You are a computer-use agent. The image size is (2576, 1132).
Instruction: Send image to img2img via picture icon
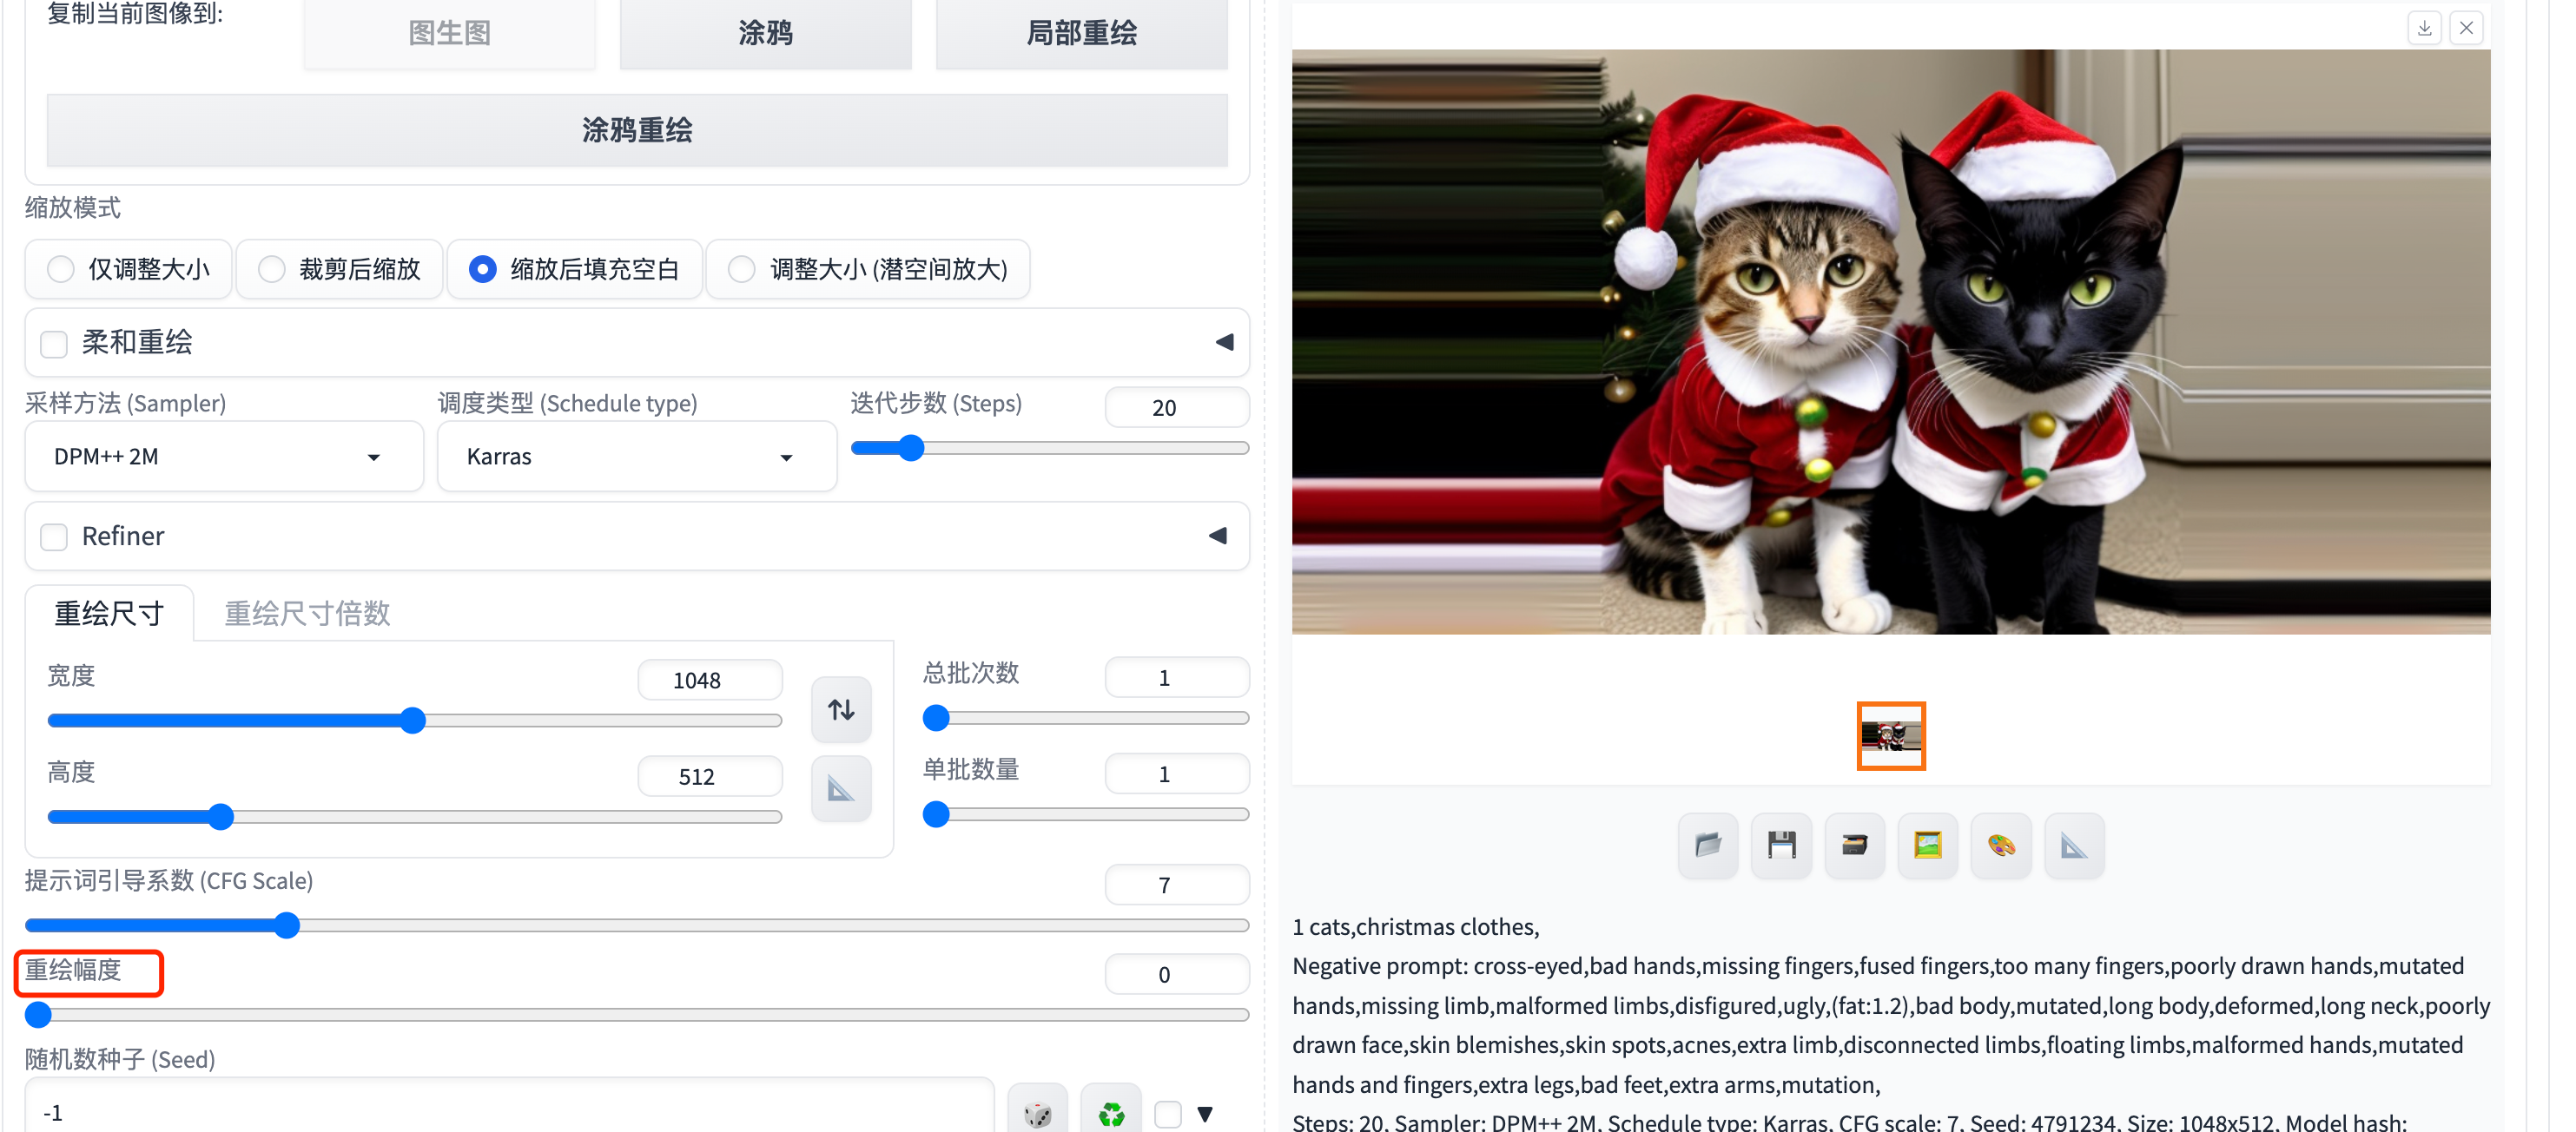pos(1927,846)
